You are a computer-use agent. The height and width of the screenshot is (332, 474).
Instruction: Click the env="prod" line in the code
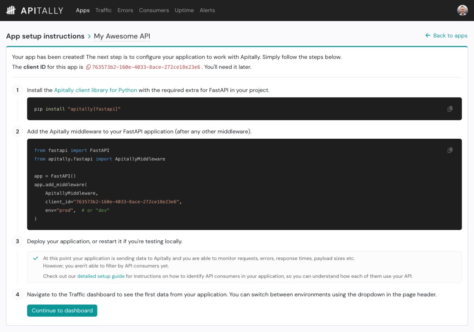(x=77, y=210)
